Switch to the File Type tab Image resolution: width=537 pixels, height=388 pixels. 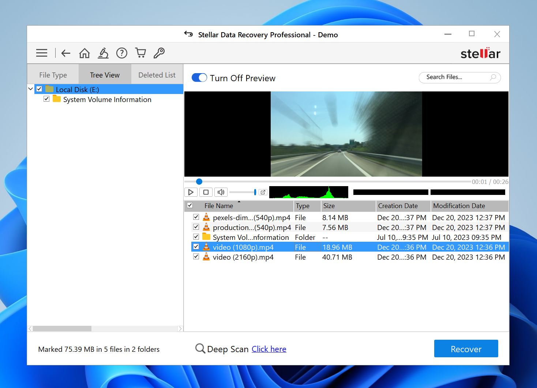coord(53,75)
